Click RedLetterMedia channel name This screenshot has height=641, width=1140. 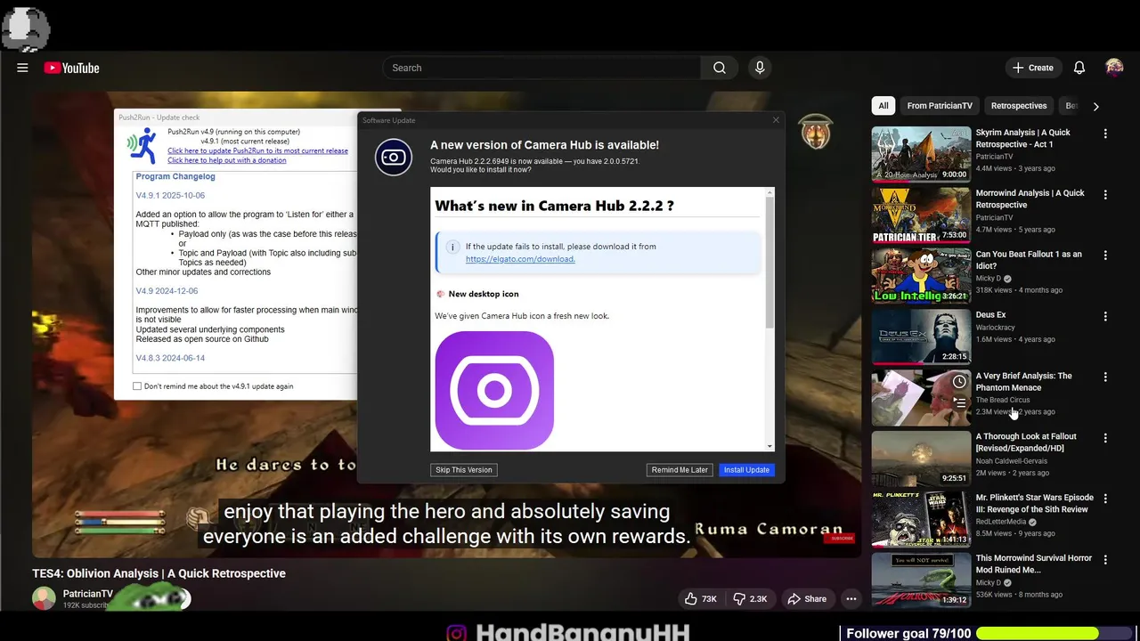pyautogui.click(x=1001, y=522)
